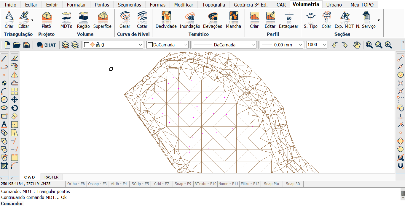Select the move arrows tool
405x206 pixels.
coord(15,100)
